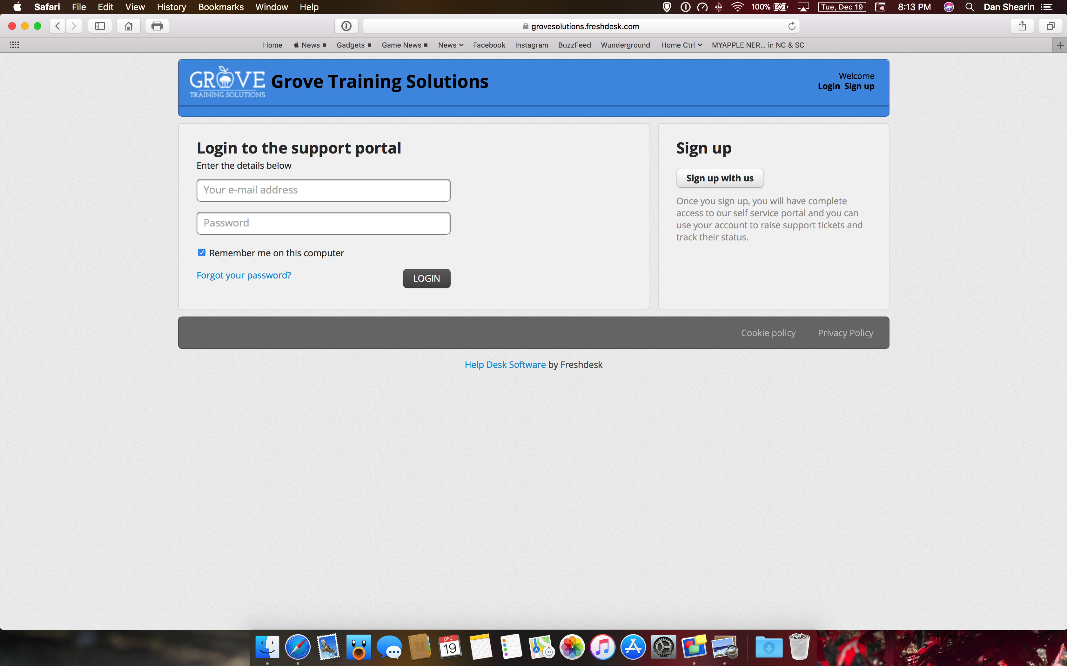This screenshot has width=1067, height=666.
Task: Open the Instagram bookmark
Action: click(531, 45)
